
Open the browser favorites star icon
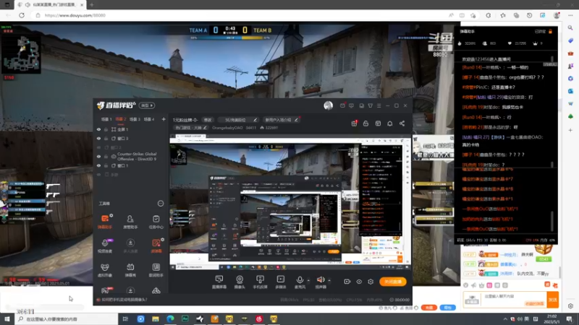(503, 15)
